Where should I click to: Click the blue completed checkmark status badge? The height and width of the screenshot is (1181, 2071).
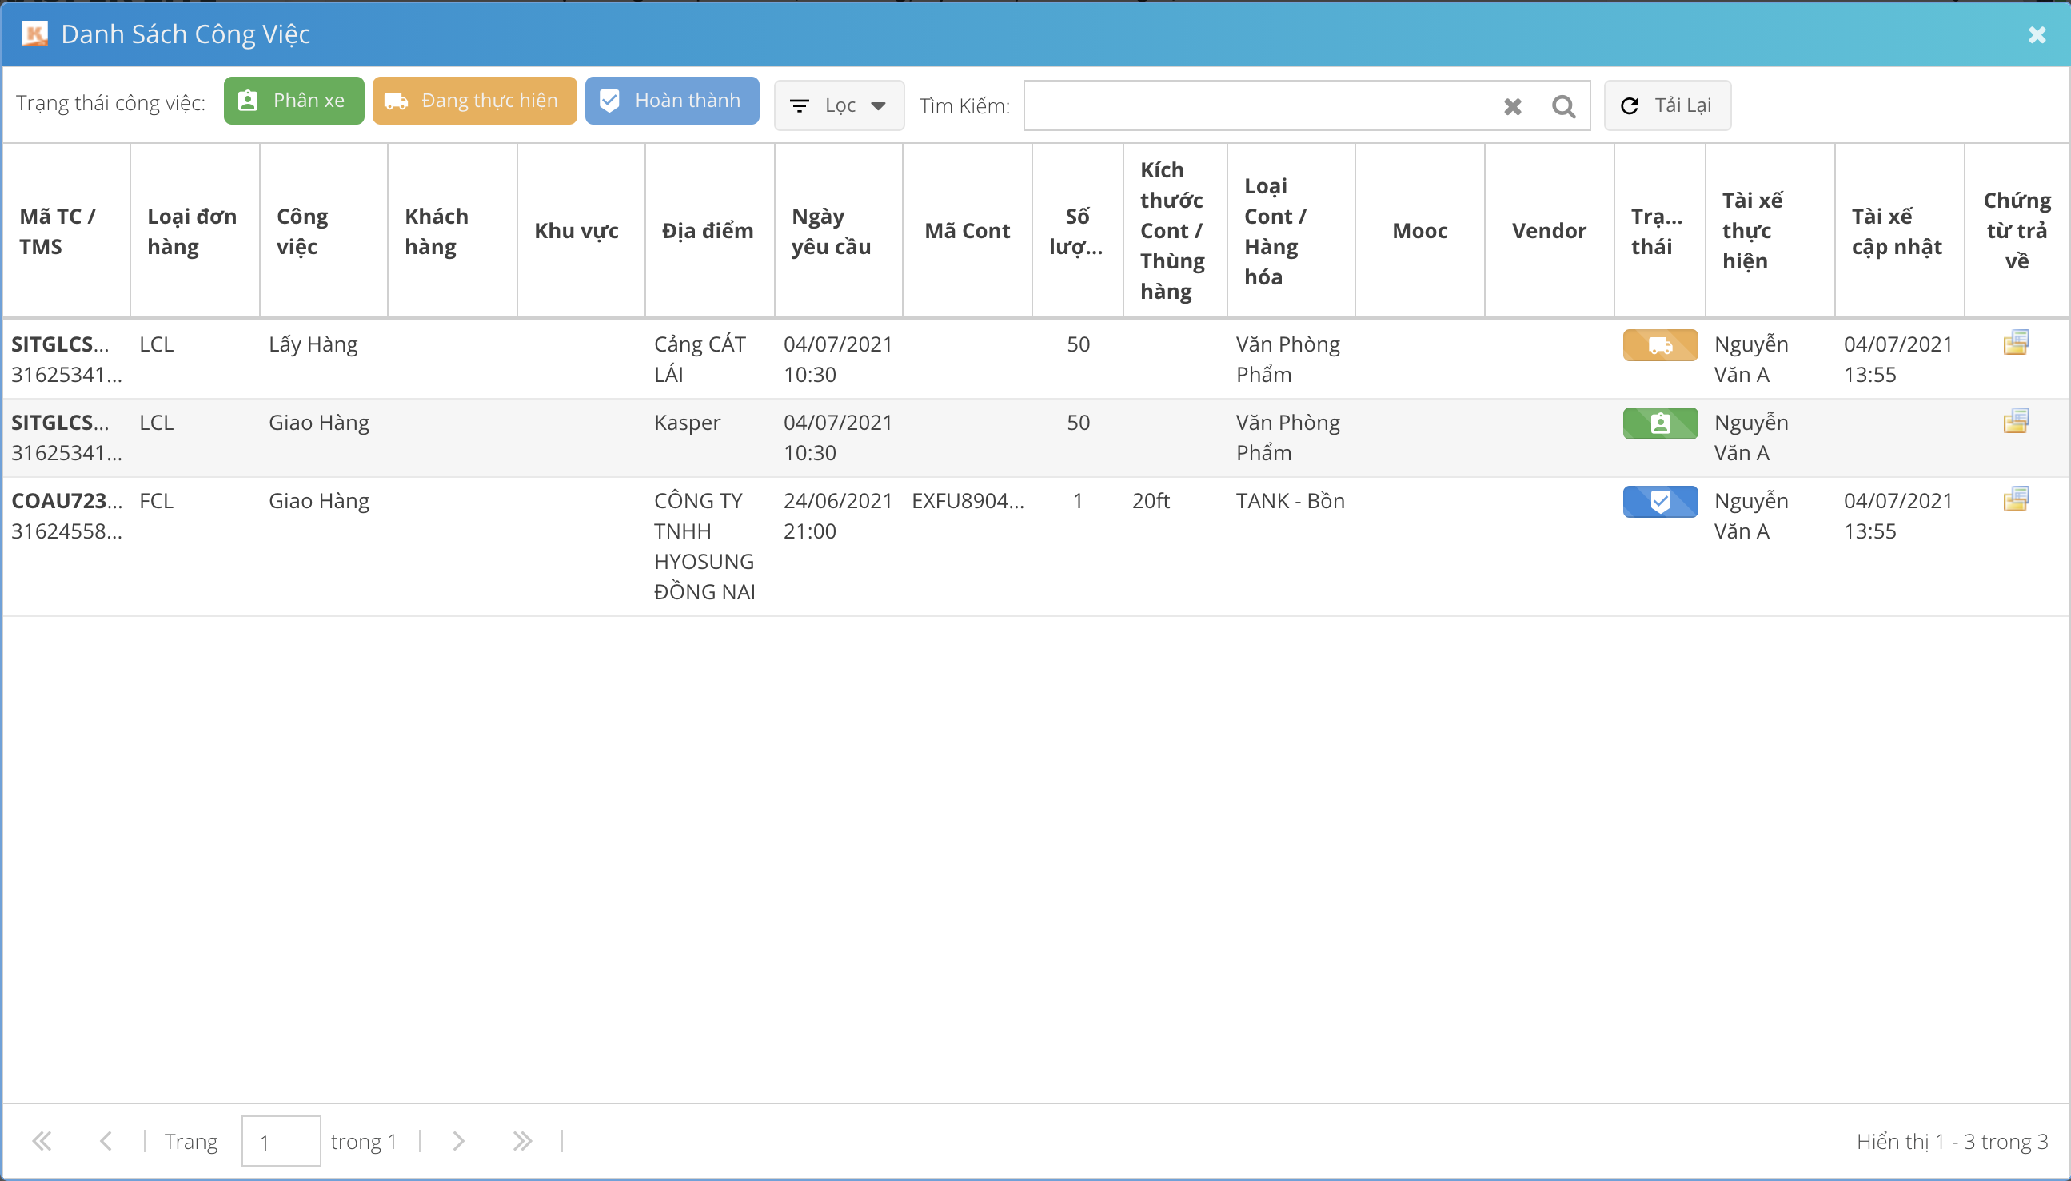1659,502
